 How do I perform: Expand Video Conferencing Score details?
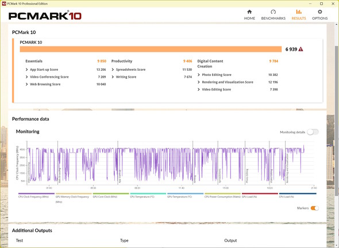26,77
